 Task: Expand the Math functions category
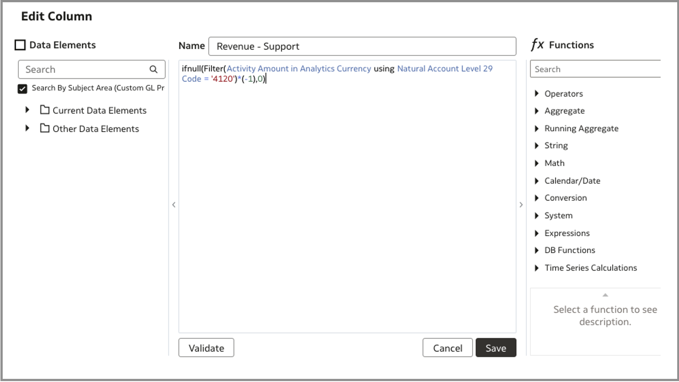coord(537,163)
